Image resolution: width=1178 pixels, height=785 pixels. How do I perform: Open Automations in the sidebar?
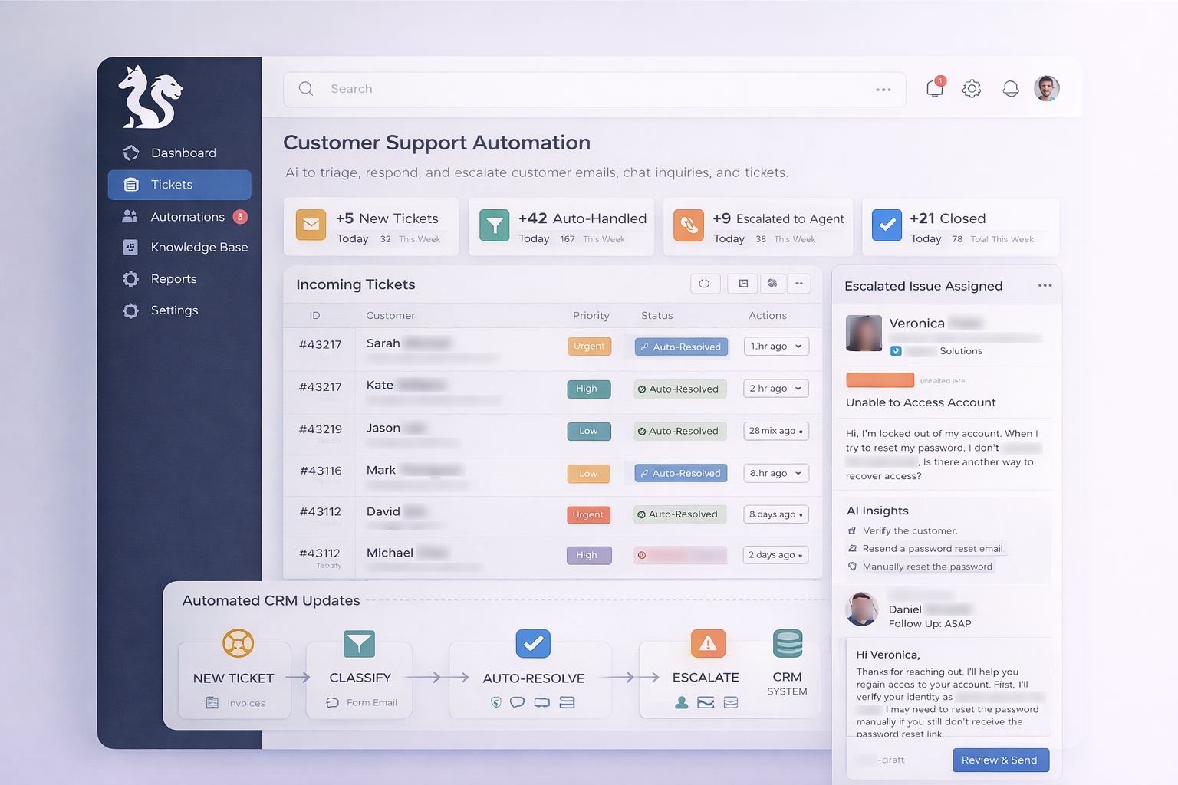[187, 217]
